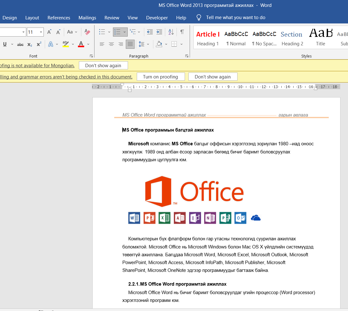Expand the font size dropdown arrow

(x=41, y=32)
